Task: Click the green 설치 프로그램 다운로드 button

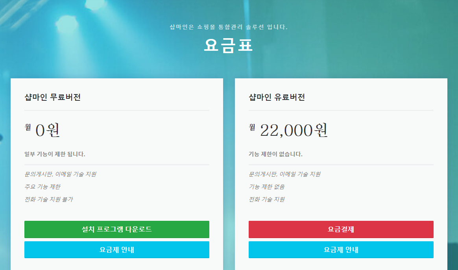Action: 116,229
